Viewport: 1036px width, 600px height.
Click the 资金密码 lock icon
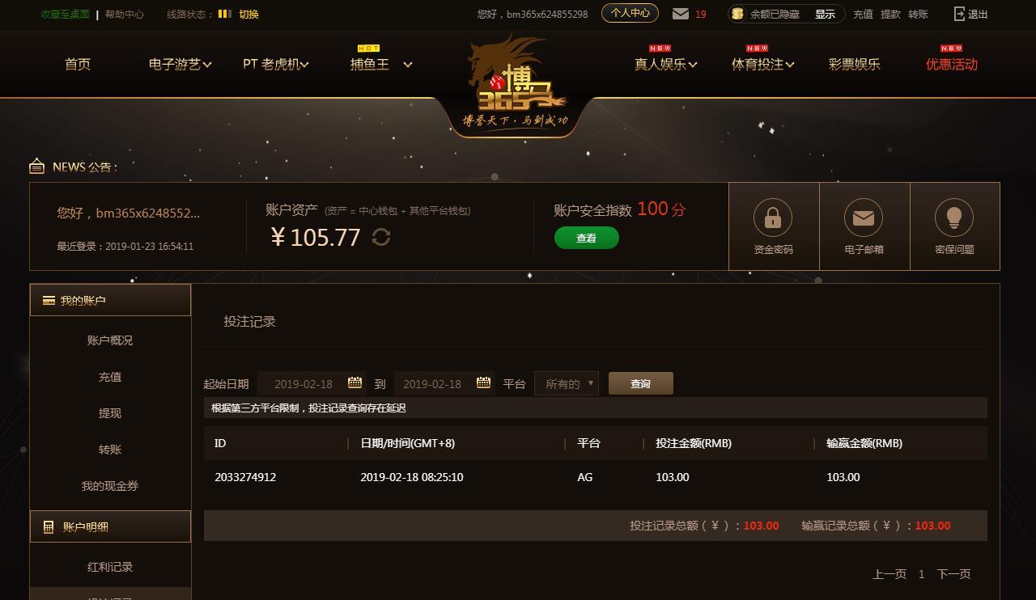(x=773, y=218)
